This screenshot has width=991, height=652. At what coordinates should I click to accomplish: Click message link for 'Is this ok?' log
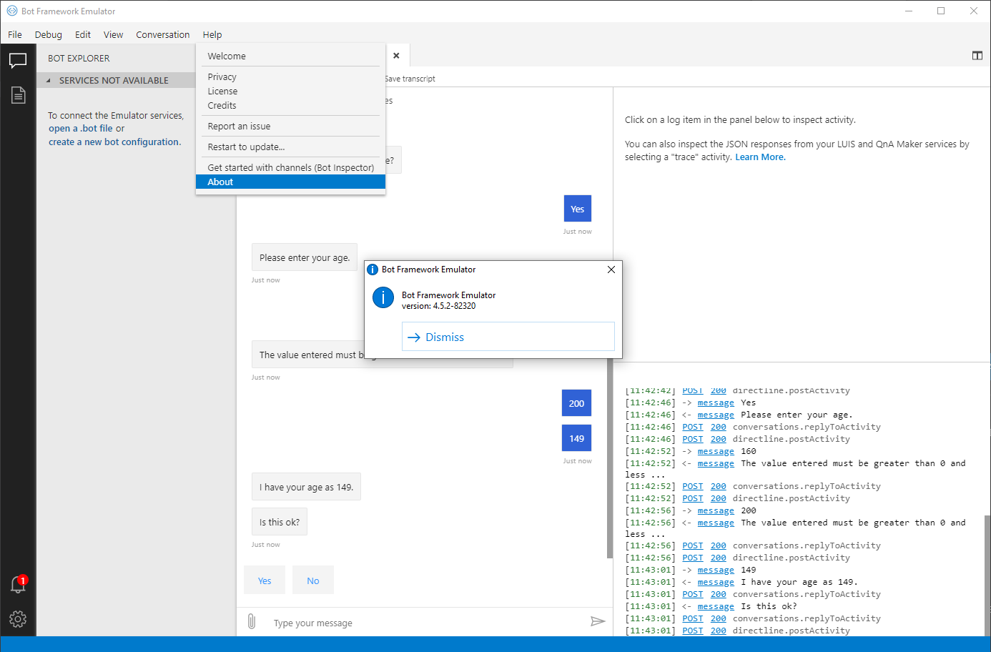click(x=716, y=606)
